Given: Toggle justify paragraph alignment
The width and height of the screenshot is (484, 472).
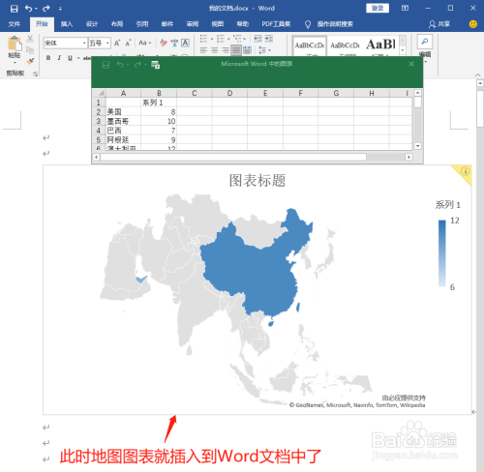Looking at the screenshot, I should coord(236,50).
